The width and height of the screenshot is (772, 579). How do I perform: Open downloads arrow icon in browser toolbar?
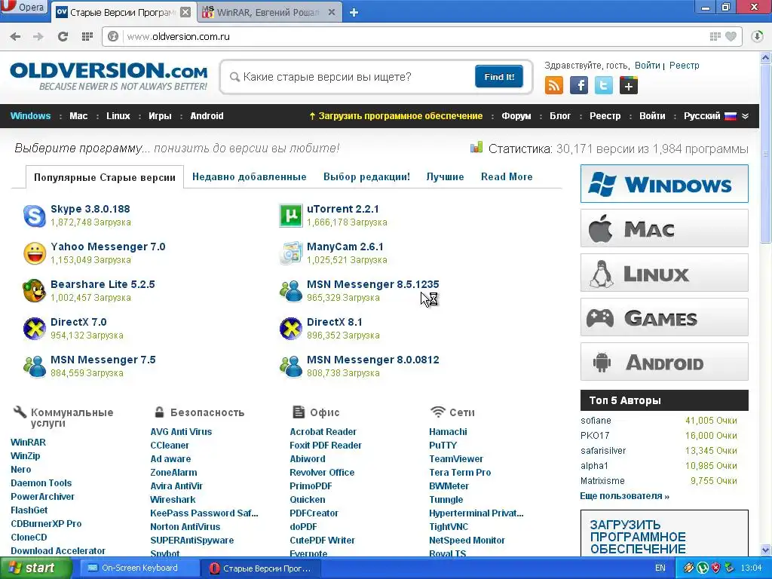(757, 36)
